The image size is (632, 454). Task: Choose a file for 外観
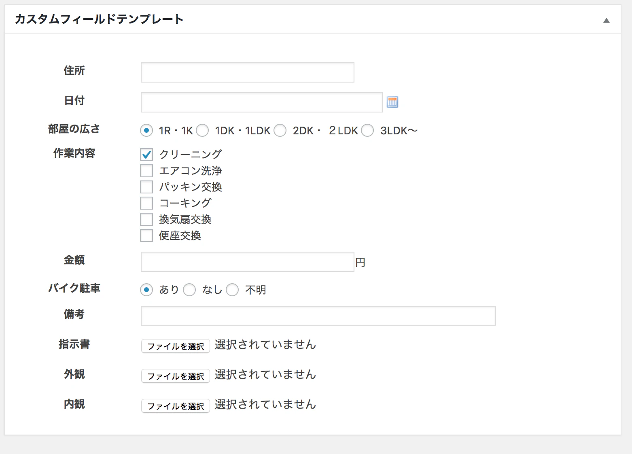pos(176,376)
